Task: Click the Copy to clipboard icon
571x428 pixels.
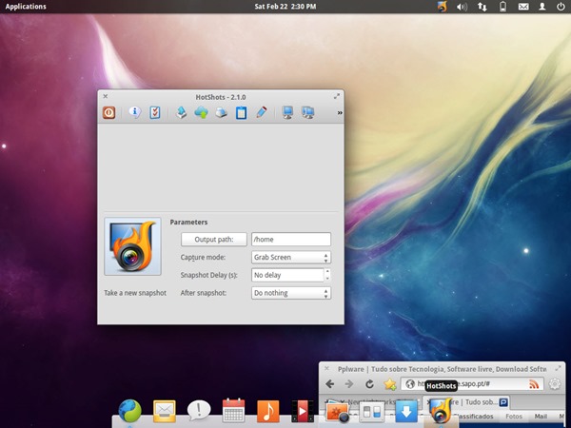Action: click(x=241, y=112)
